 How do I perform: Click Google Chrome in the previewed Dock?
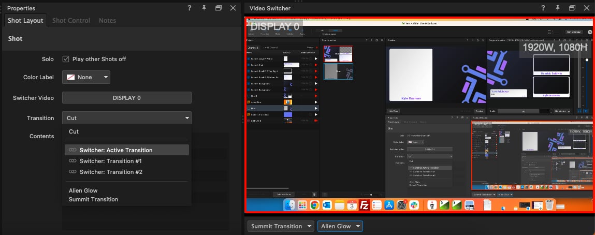click(x=314, y=205)
